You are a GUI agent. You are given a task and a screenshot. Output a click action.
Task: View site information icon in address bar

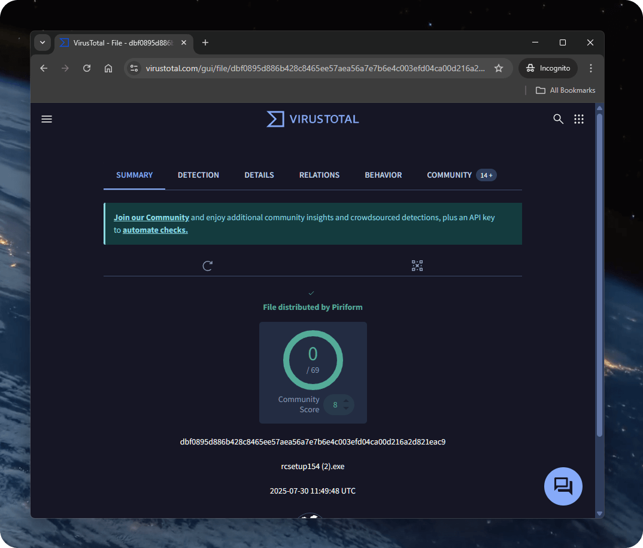(x=134, y=68)
